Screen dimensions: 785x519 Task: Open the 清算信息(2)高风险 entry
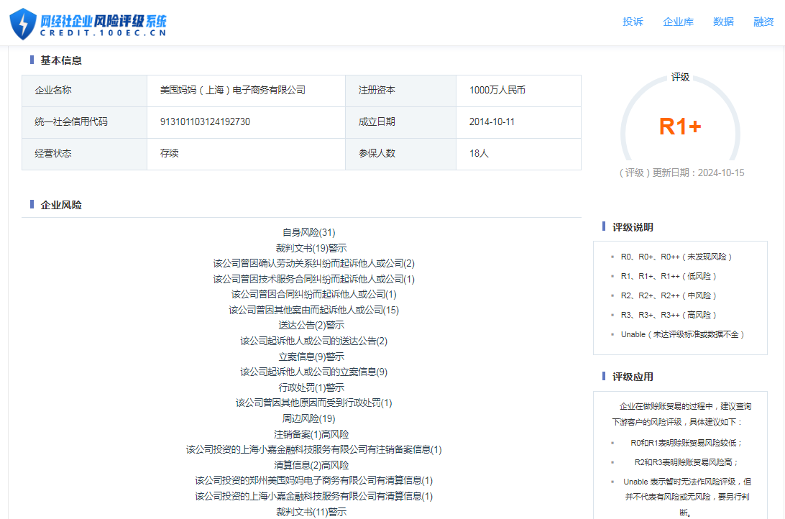pyautogui.click(x=311, y=465)
